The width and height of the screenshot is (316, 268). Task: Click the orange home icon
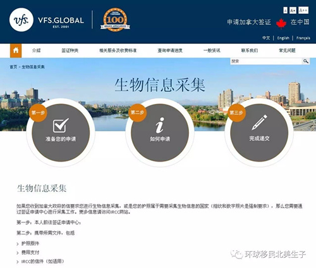pyautogui.click(x=16, y=51)
